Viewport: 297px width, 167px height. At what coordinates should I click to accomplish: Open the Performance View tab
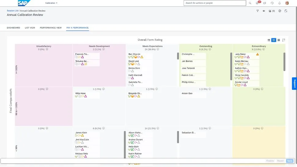coord(50,28)
